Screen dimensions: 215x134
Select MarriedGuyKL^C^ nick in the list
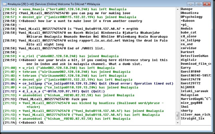point(196,99)
